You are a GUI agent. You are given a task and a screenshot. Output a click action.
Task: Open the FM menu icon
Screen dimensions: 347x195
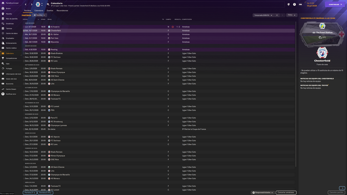(300, 4)
